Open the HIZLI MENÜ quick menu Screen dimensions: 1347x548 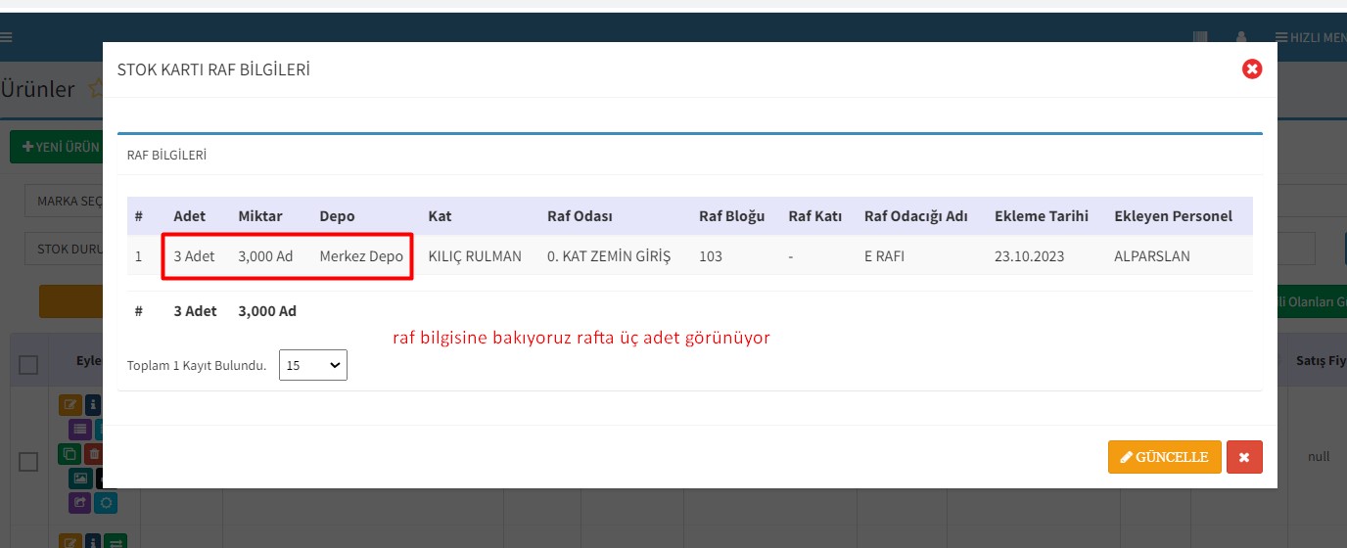[1310, 38]
